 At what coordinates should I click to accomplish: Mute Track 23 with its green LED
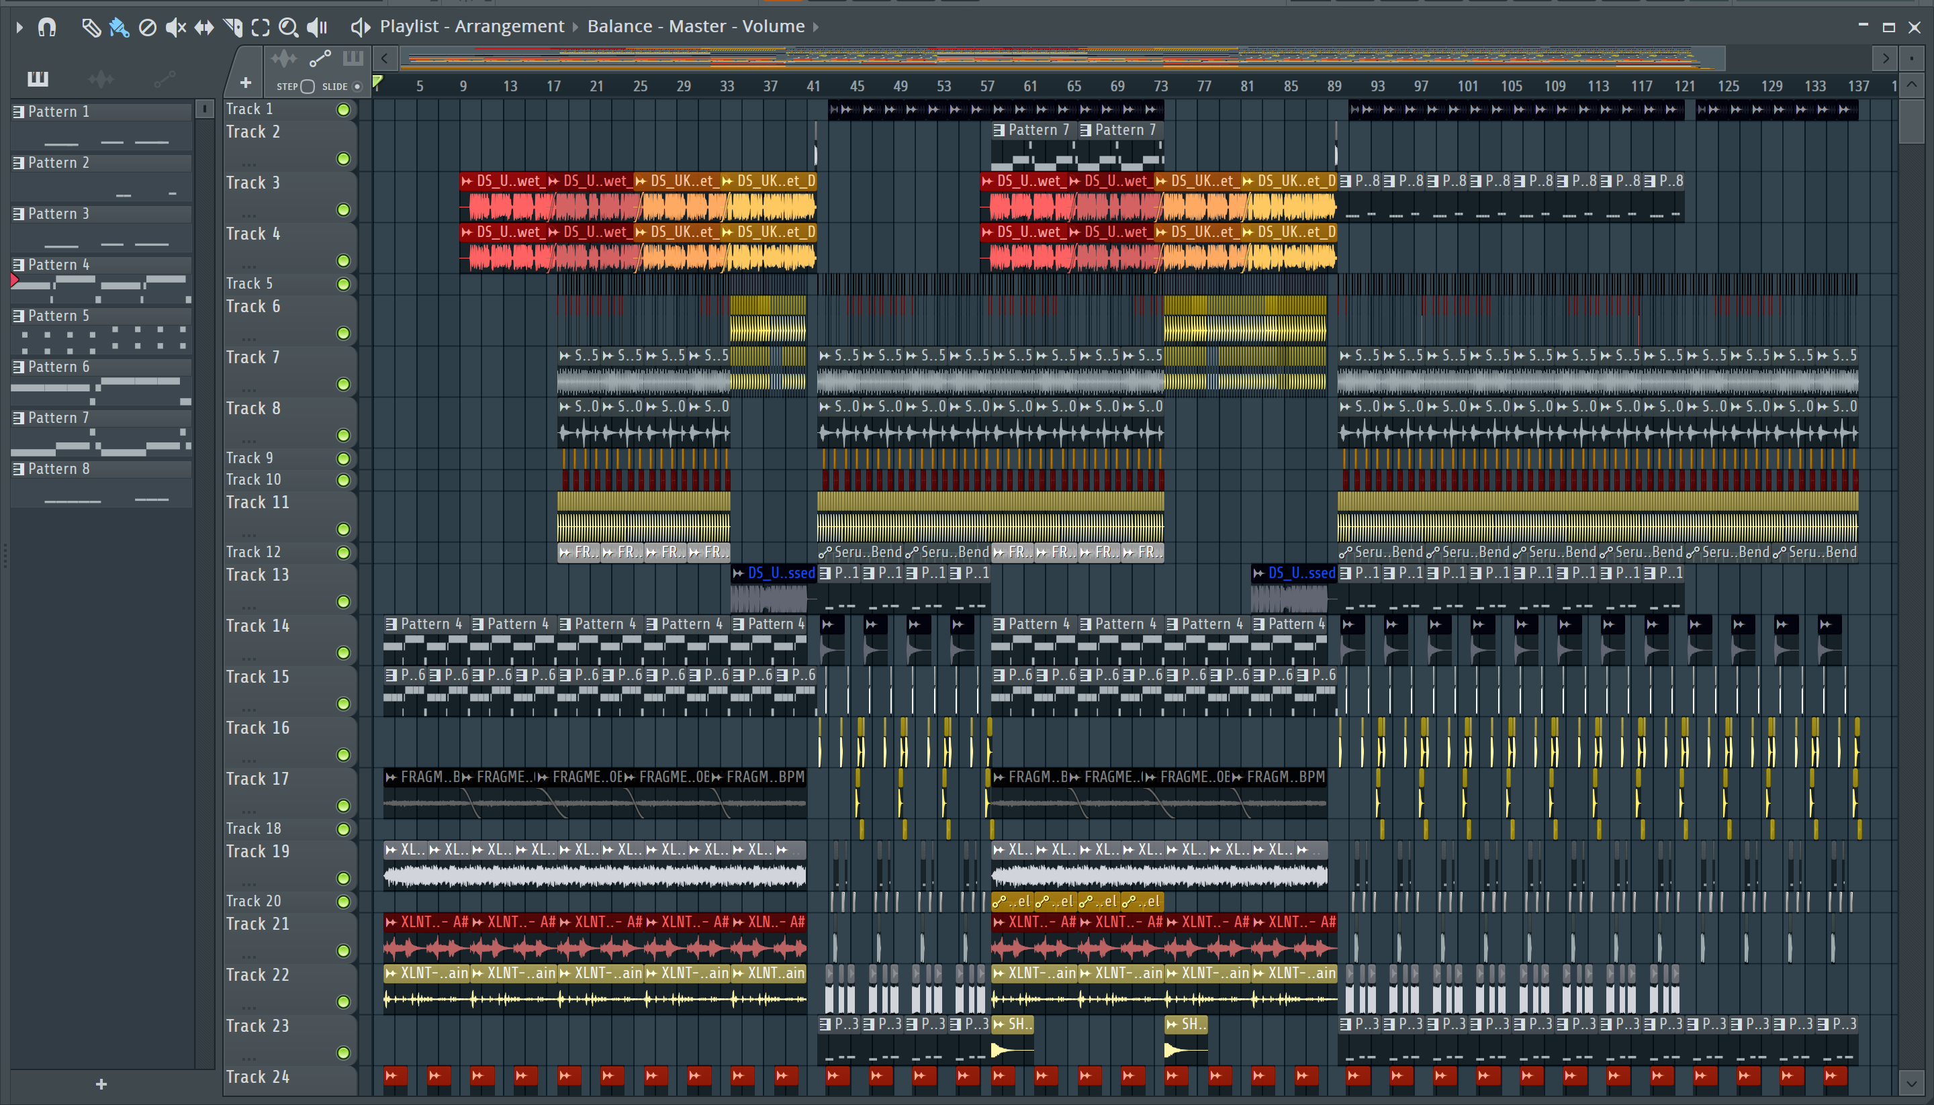tap(343, 1053)
